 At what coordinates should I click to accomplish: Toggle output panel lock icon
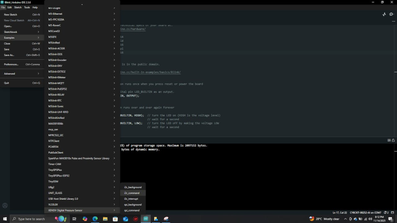393,140
